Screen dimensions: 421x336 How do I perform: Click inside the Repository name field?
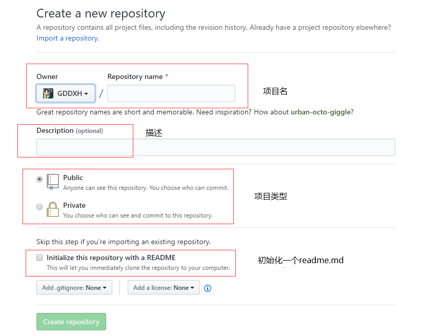[x=171, y=93]
